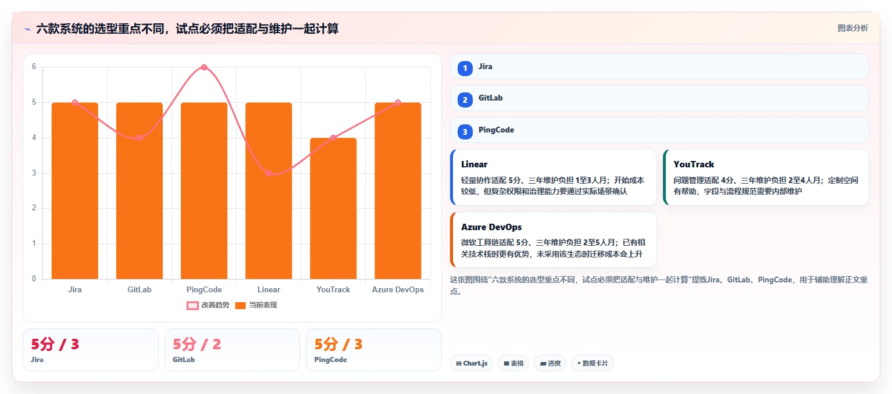
Task: Click the Jira 5分 / 3 stat card
Action: [91, 350]
